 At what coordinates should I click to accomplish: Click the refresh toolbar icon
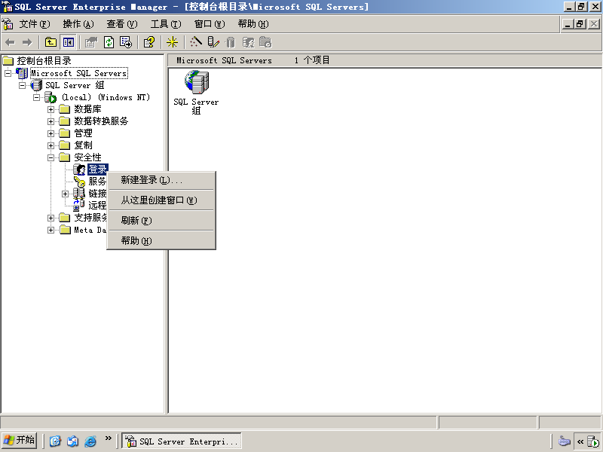coord(109,42)
